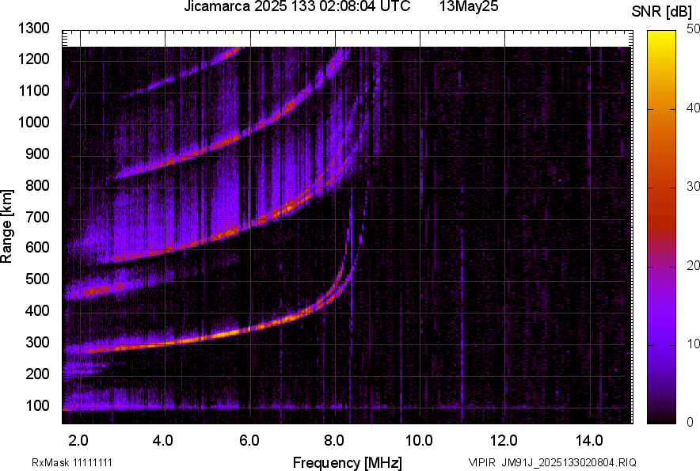Screen dimensions: 700x471
Task: Click the 2.0 tick on the frequency axis
Action: [79, 439]
